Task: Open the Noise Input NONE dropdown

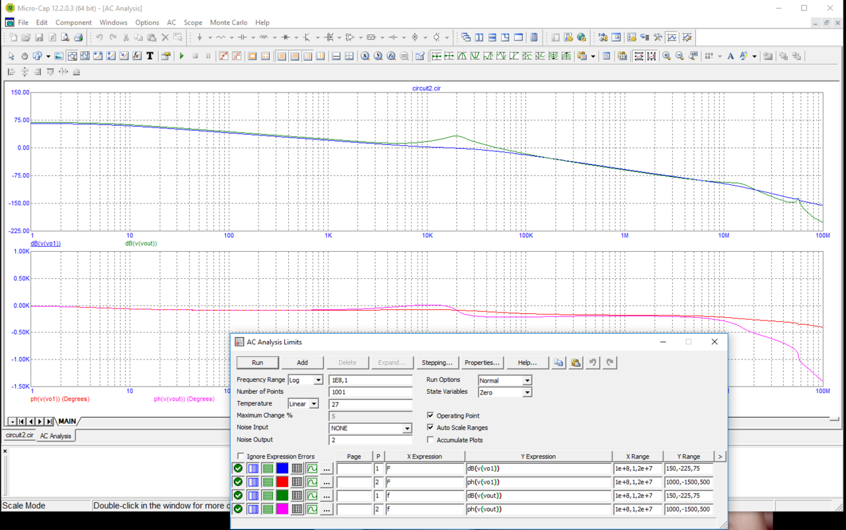Action: click(407, 428)
